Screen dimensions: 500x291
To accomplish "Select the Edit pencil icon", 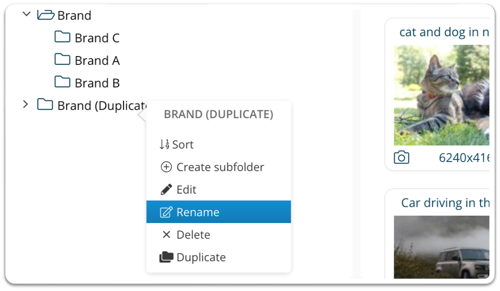I will click(166, 190).
